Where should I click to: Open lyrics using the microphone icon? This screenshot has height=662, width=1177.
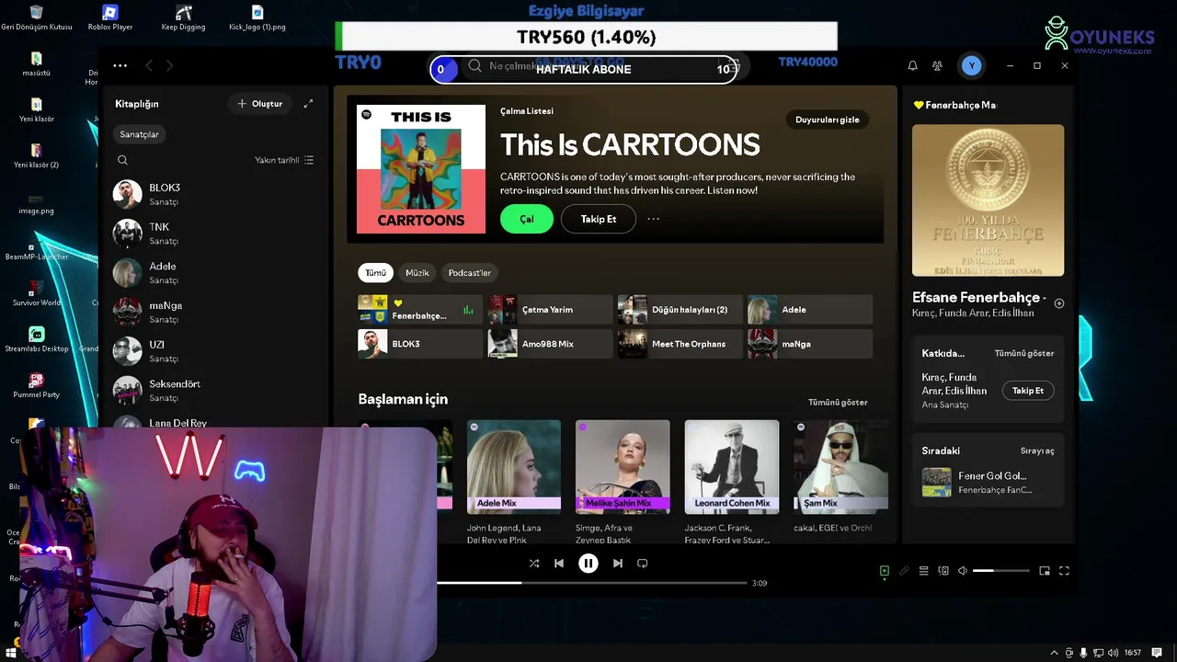904,571
